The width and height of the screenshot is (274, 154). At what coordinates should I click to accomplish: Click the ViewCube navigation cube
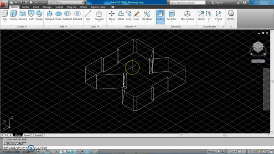(x=258, y=47)
